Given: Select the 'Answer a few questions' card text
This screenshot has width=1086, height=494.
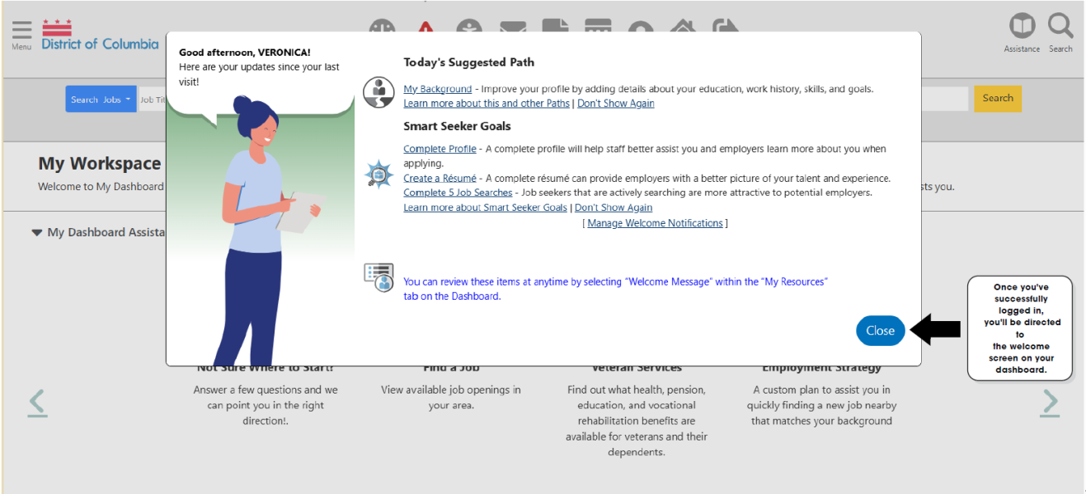Looking at the screenshot, I should 266,405.
